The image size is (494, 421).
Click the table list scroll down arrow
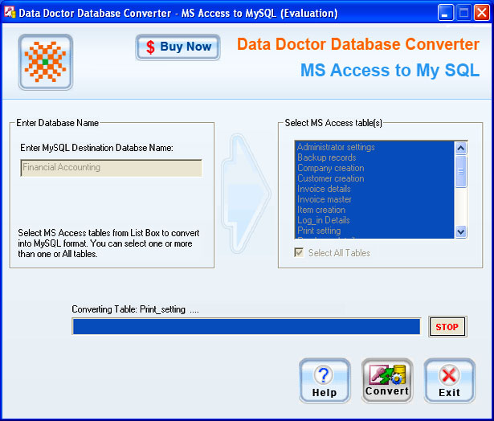(x=460, y=232)
